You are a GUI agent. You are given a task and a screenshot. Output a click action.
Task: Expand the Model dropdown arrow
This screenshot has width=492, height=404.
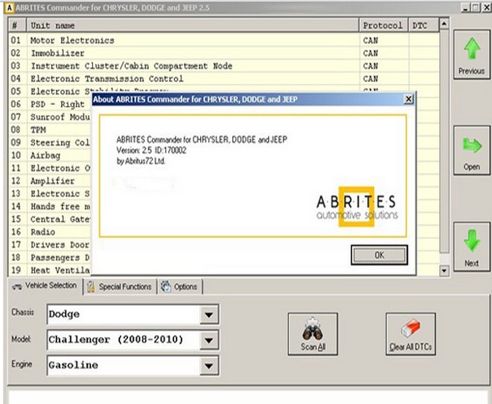(209, 340)
